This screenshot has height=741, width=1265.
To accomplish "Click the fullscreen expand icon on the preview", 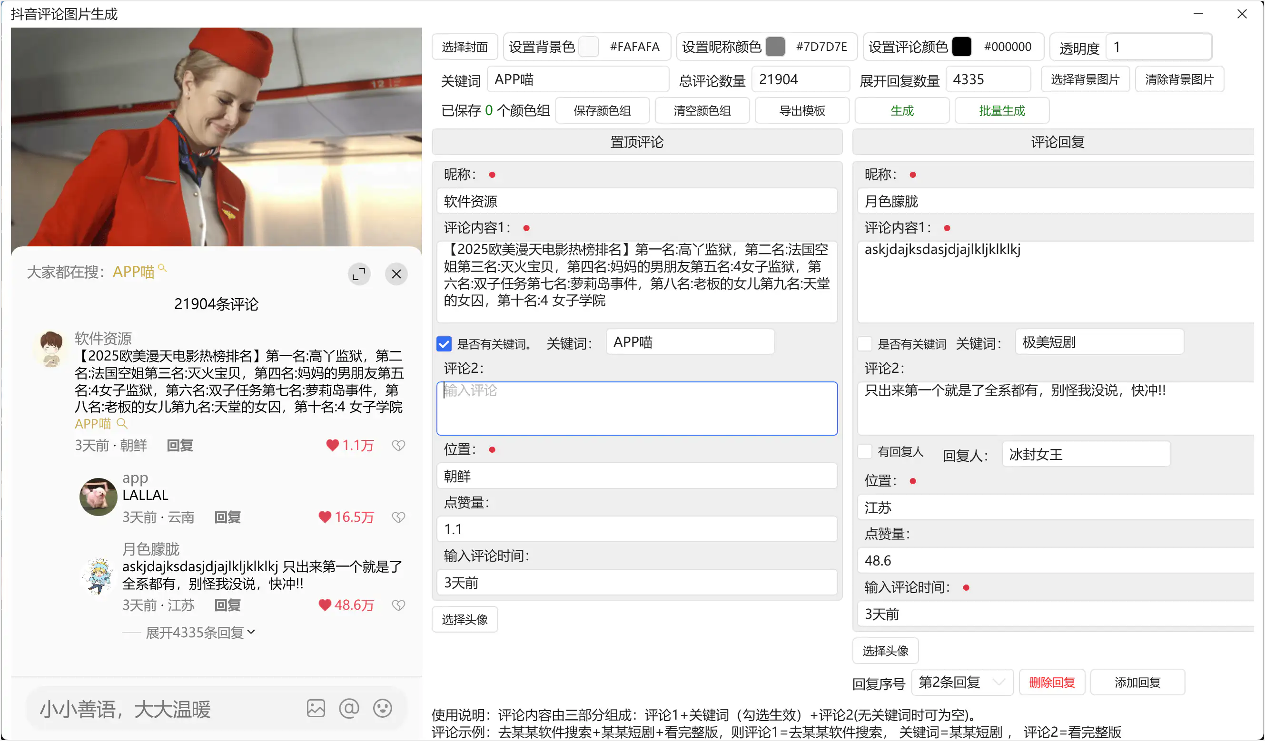I will pos(359,274).
